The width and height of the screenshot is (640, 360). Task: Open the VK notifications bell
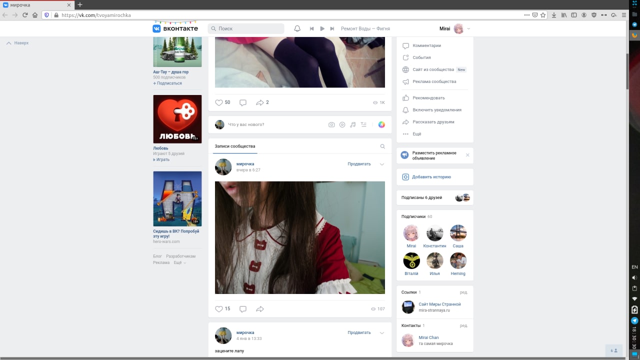pos(297,28)
